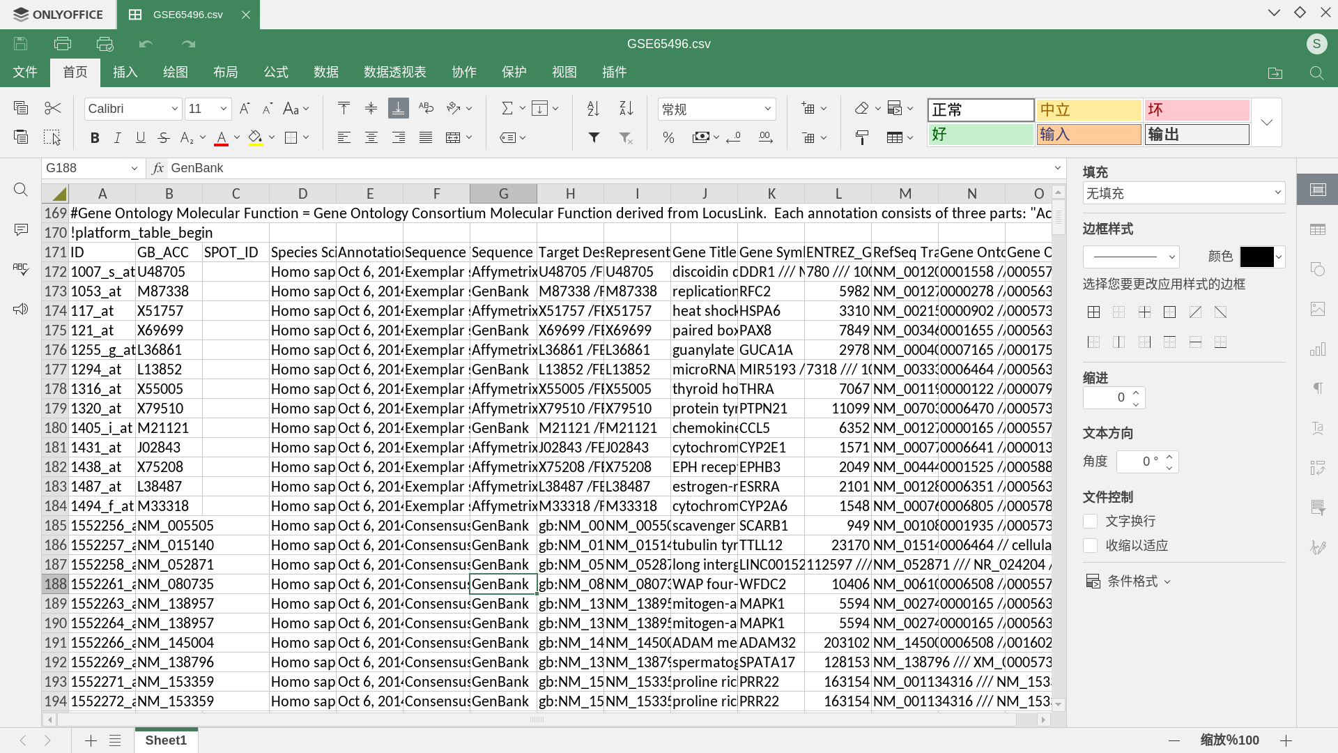
Task: Click the Cut scissors icon
Action: (52, 108)
